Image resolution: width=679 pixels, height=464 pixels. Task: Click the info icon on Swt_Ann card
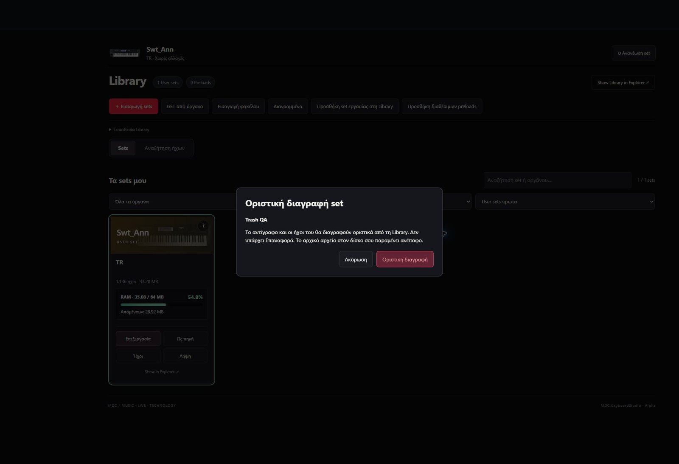click(x=203, y=226)
